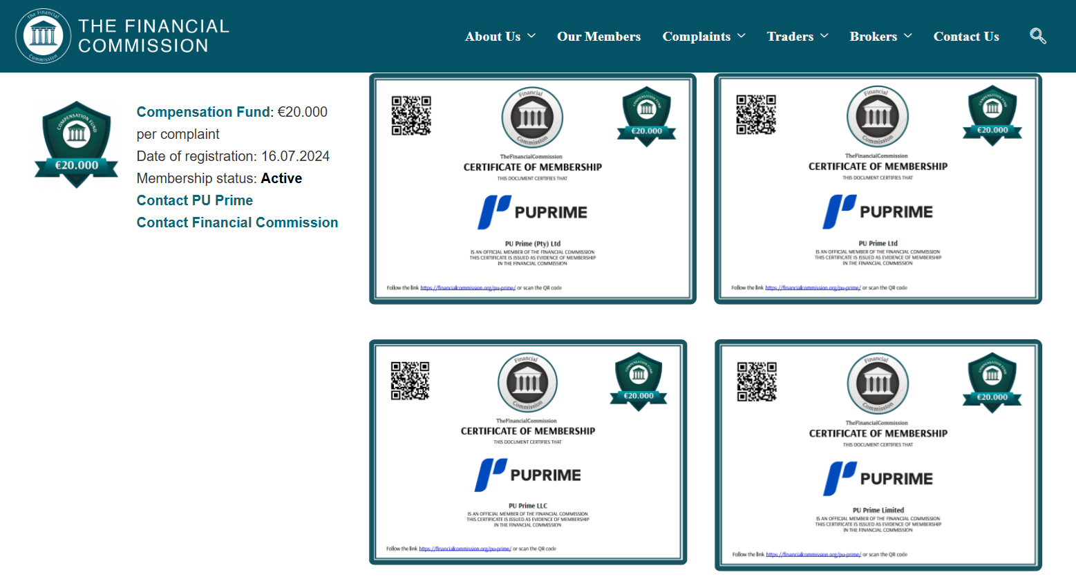Image resolution: width=1076 pixels, height=579 pixels.
Task: Expand the Brokers menu chevron
Action: 908,36
